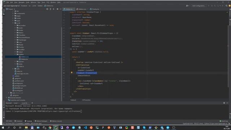Open the Navigate menu
The width and height of the screenshot is (231, 130).
[x=22, y=3]
